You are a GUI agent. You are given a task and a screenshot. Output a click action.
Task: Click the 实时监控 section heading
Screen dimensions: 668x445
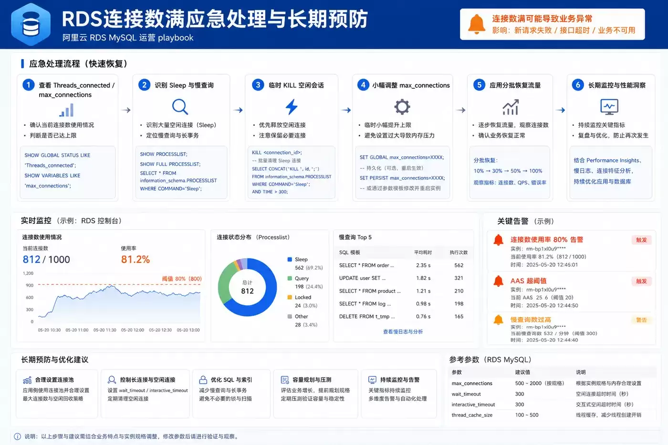pos(36,220)
